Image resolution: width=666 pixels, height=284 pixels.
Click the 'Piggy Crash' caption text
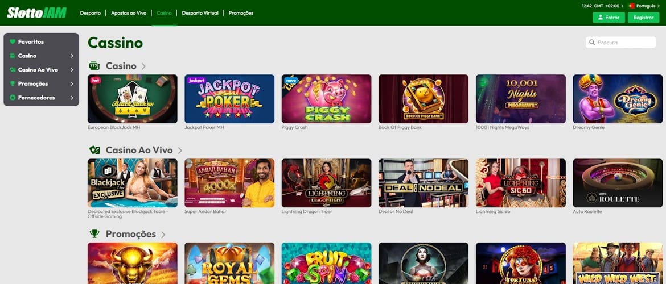coord(294,127)
